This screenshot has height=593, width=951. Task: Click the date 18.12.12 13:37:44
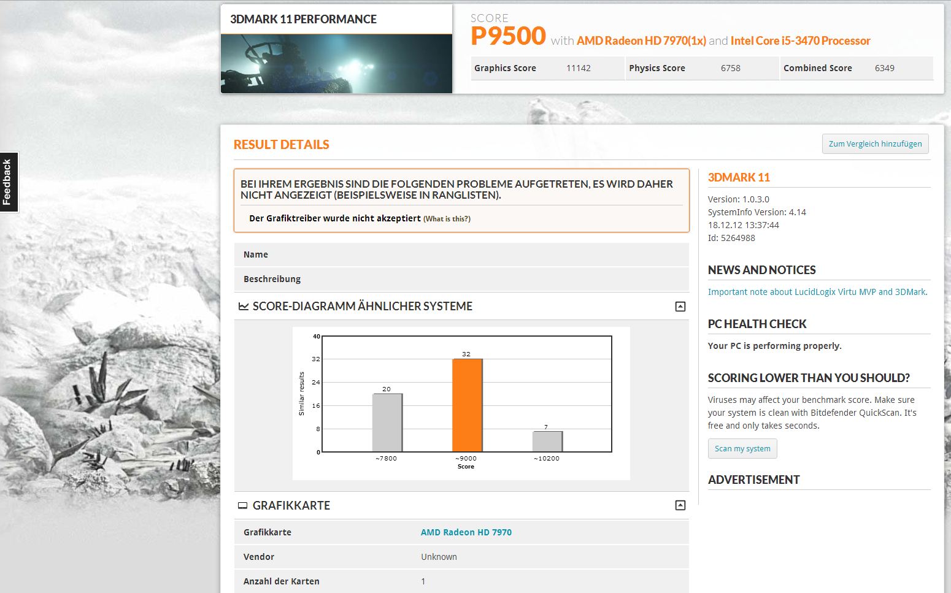(744, 225)
